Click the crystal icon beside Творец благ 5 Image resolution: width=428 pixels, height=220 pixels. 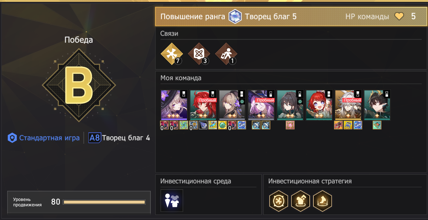click(x=235, y=16)
